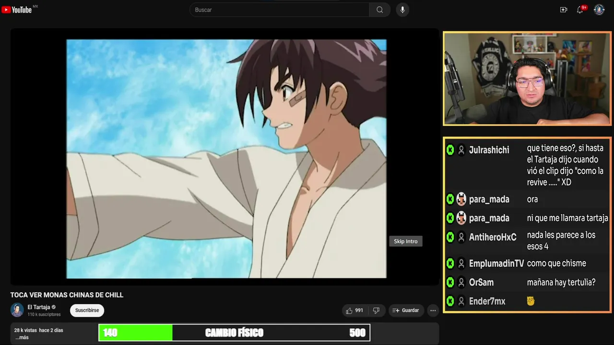Viewport: 614px width, 345px height.
Task: Open the notifications bell
Action: click(x=580, y=10)
